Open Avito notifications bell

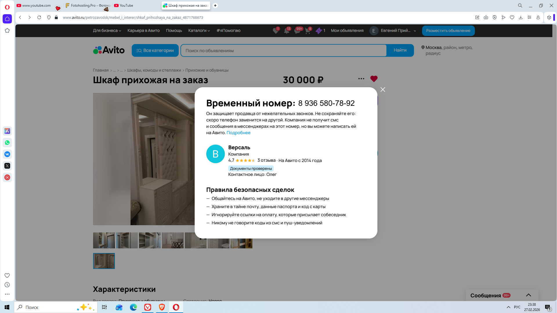(287, 31)
